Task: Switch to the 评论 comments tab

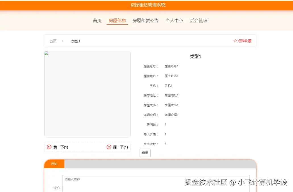Action: (x=54, y=164)
